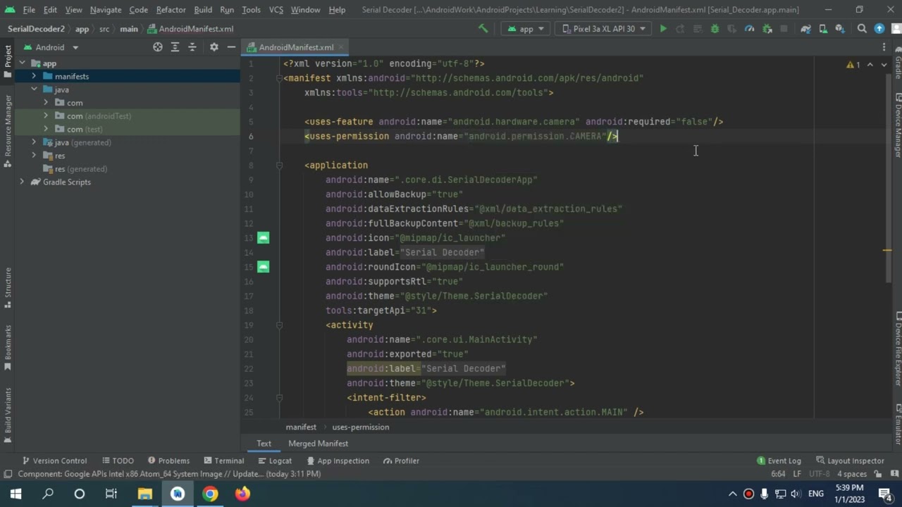Open the Refactor menu
This screenshot has height=507, width=902.
pos(171,10)
